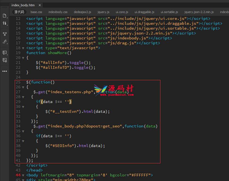Close the index_body.htm tab
The image size is (229, 181).
[x=40, y=5]
